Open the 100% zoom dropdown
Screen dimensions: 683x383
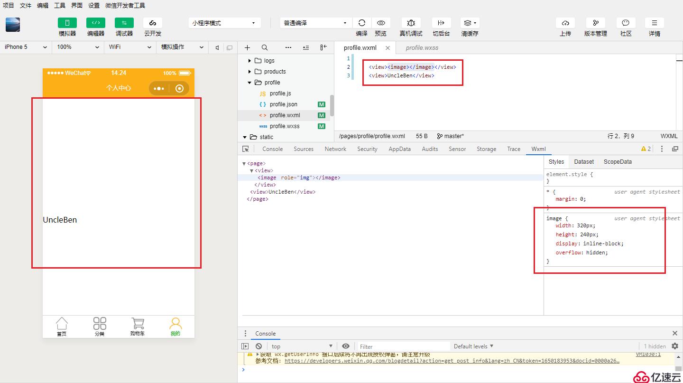click(x=78, y=47)
